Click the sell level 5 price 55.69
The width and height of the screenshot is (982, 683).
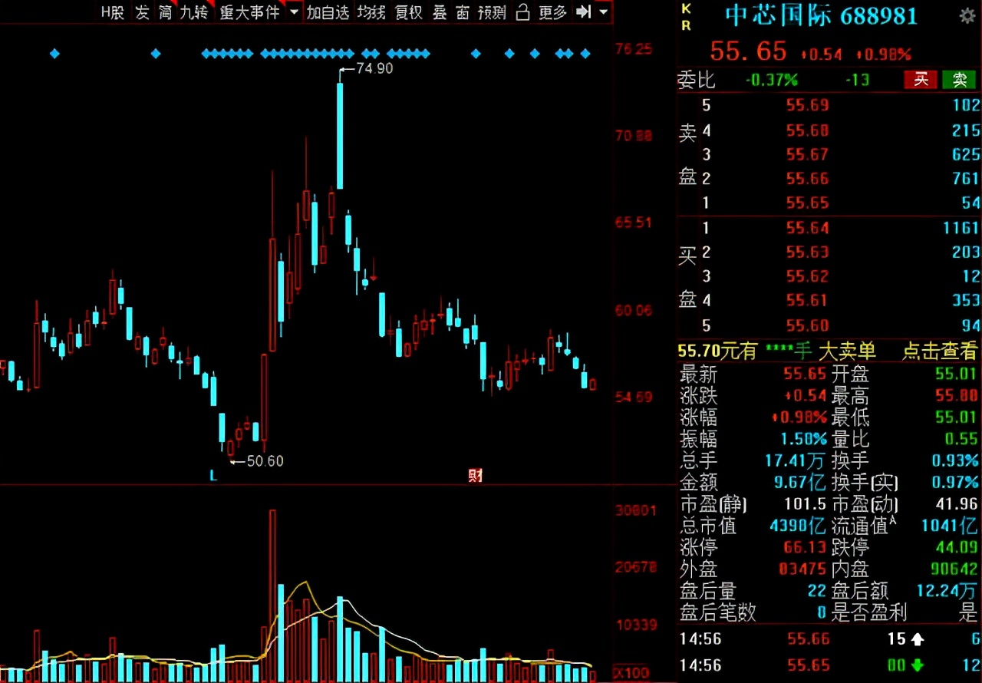tap(808, 105)
